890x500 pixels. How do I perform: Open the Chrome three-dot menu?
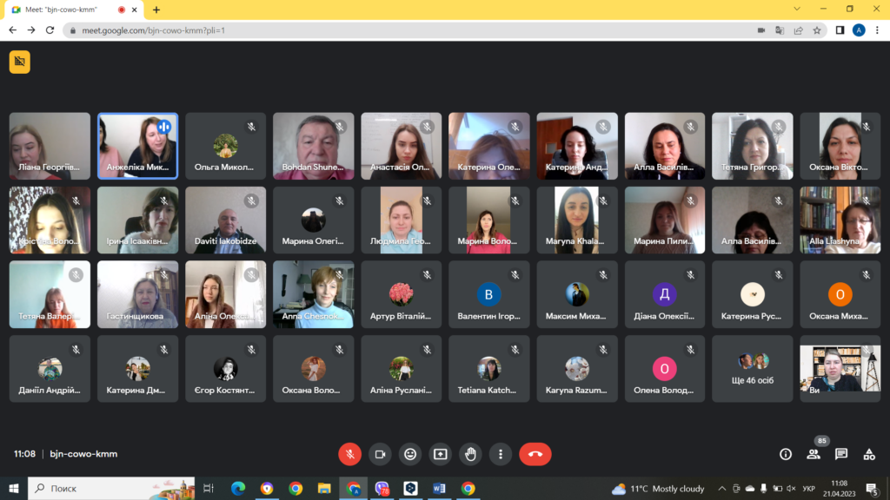tap(877, 30)
